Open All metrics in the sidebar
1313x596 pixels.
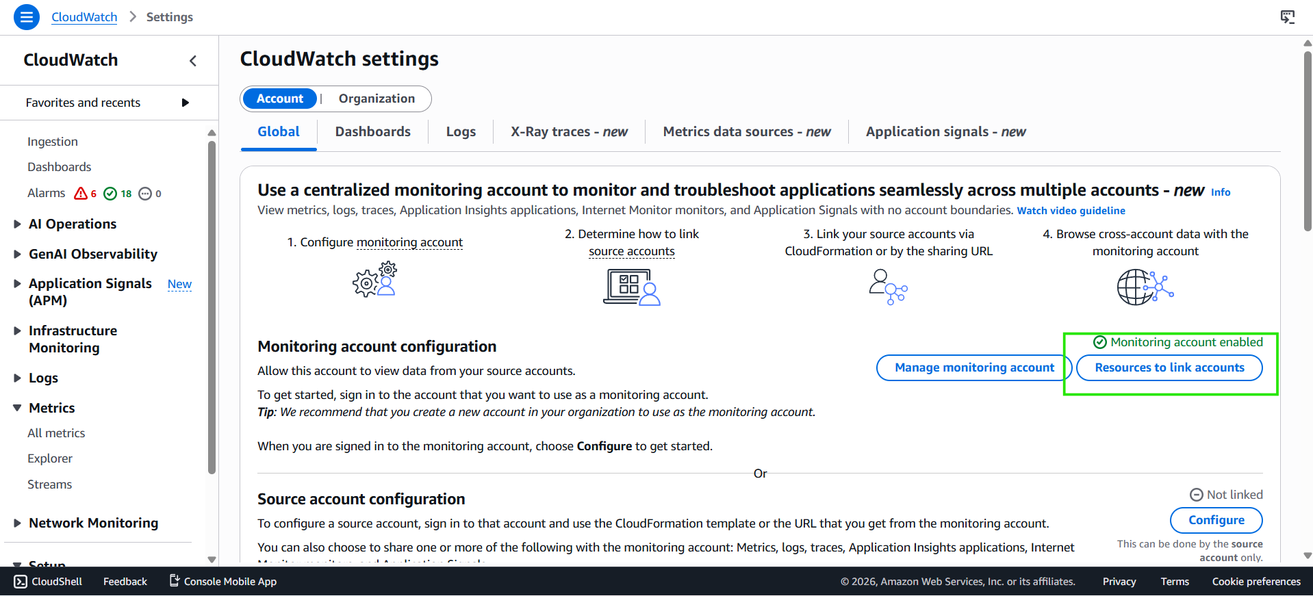click(56, 433)
